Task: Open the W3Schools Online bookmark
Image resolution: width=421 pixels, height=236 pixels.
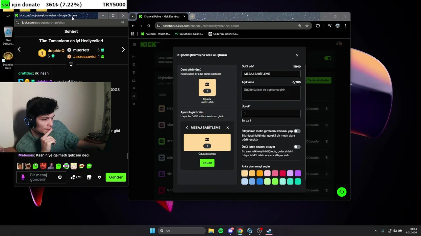Action: click(189, 34)
